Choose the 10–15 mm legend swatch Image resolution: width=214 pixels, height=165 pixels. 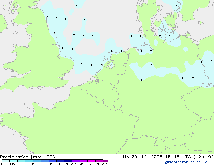[x=45, y=161]
